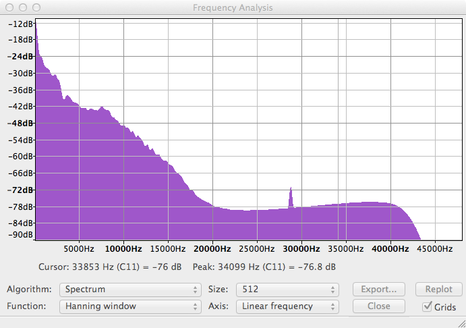
Task: Click the Frequency Analysis window title
Action: coord(233,7)
